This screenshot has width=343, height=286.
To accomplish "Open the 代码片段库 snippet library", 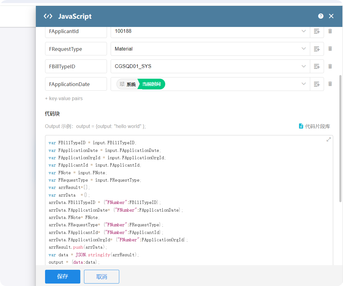I will 314,126.
